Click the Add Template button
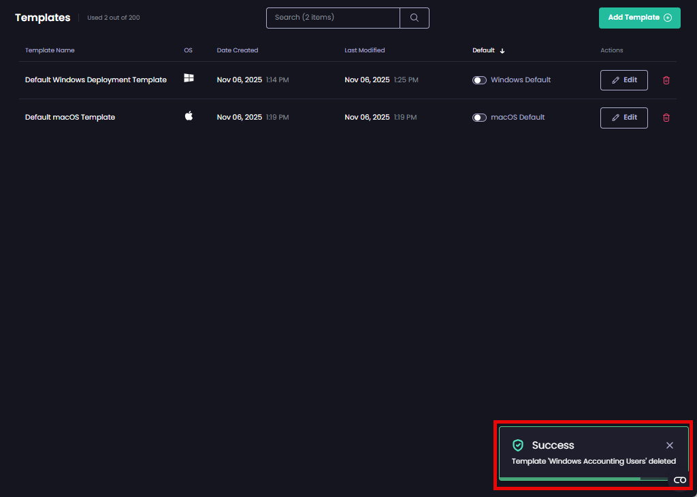The width and height of the screenshot is (697, 497). [x=639, y=18]
